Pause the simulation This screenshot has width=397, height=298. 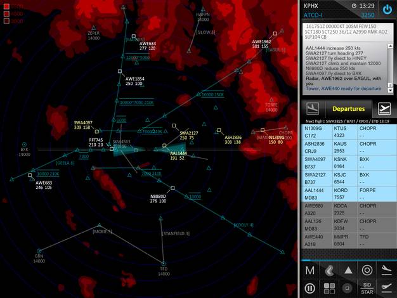(x=309, y=288)
